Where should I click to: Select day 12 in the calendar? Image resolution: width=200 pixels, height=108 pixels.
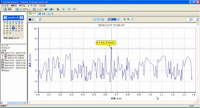[19, 26]
